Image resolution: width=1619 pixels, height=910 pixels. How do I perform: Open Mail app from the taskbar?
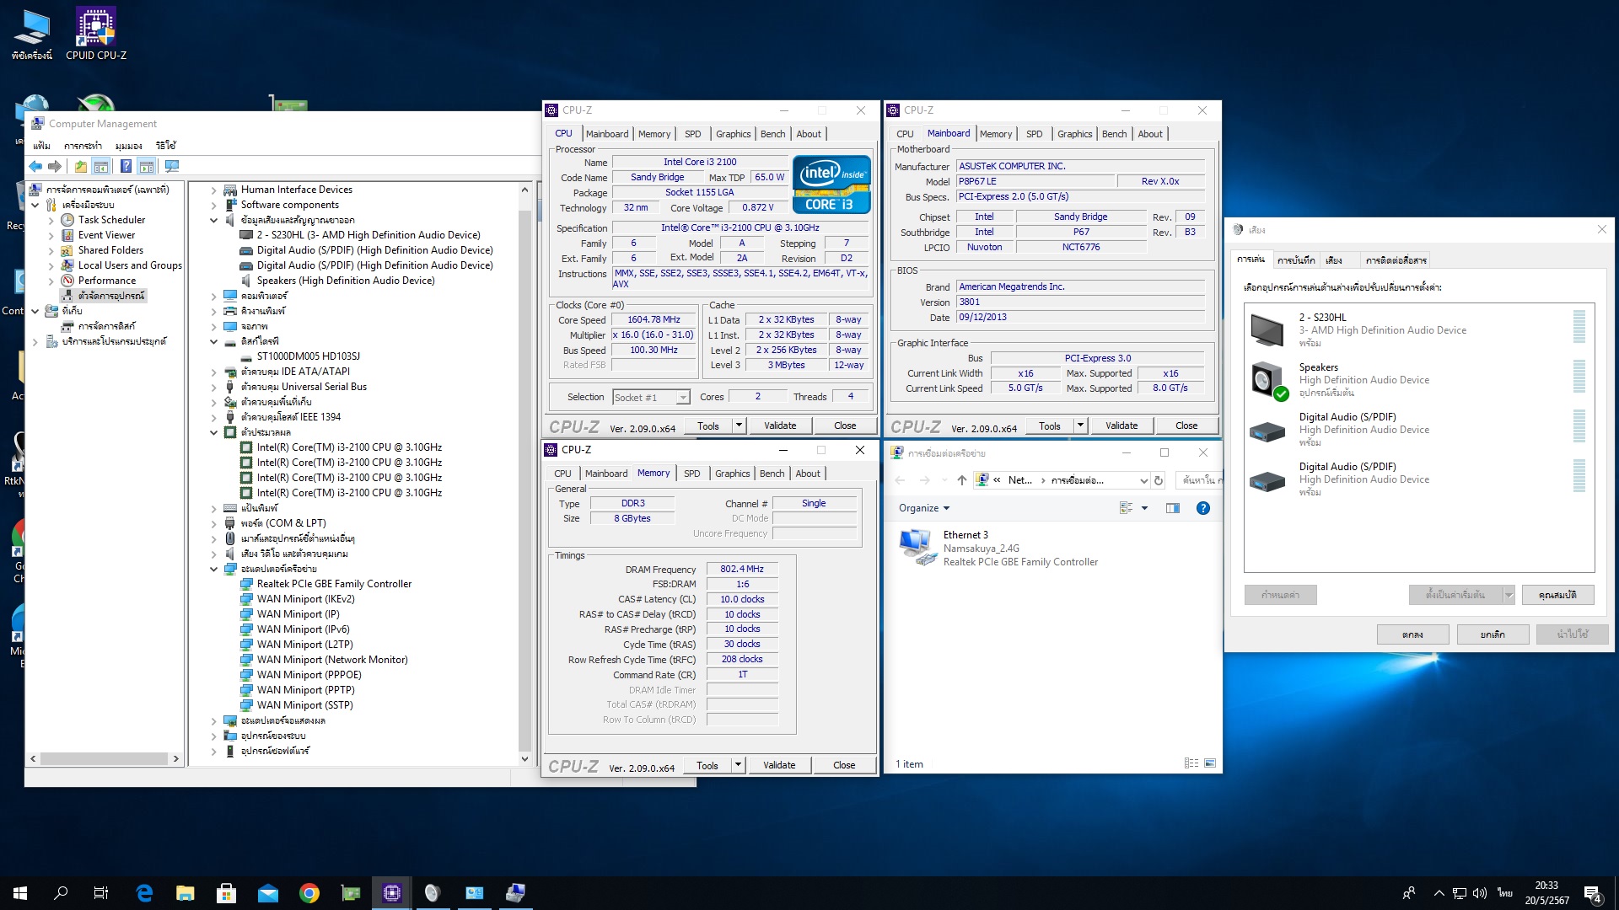coord(268,893)
